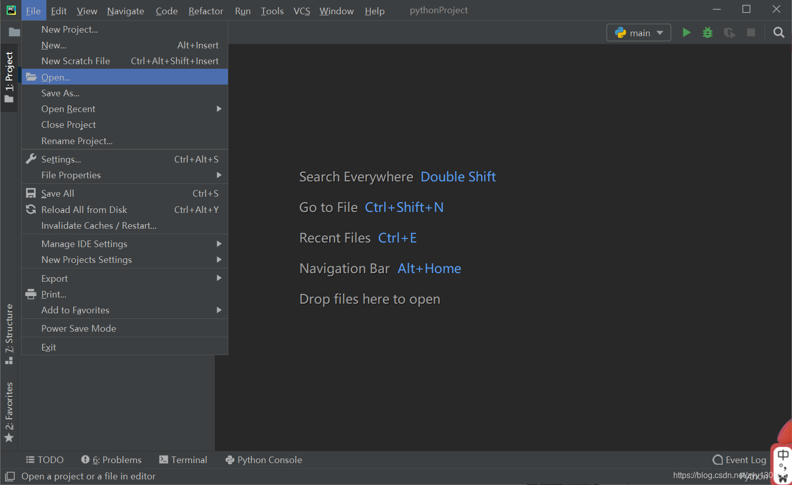Open the Event Log panel
Image resolution: width=792 pixels, height=485 pixels.
click(x=740, y=460)
